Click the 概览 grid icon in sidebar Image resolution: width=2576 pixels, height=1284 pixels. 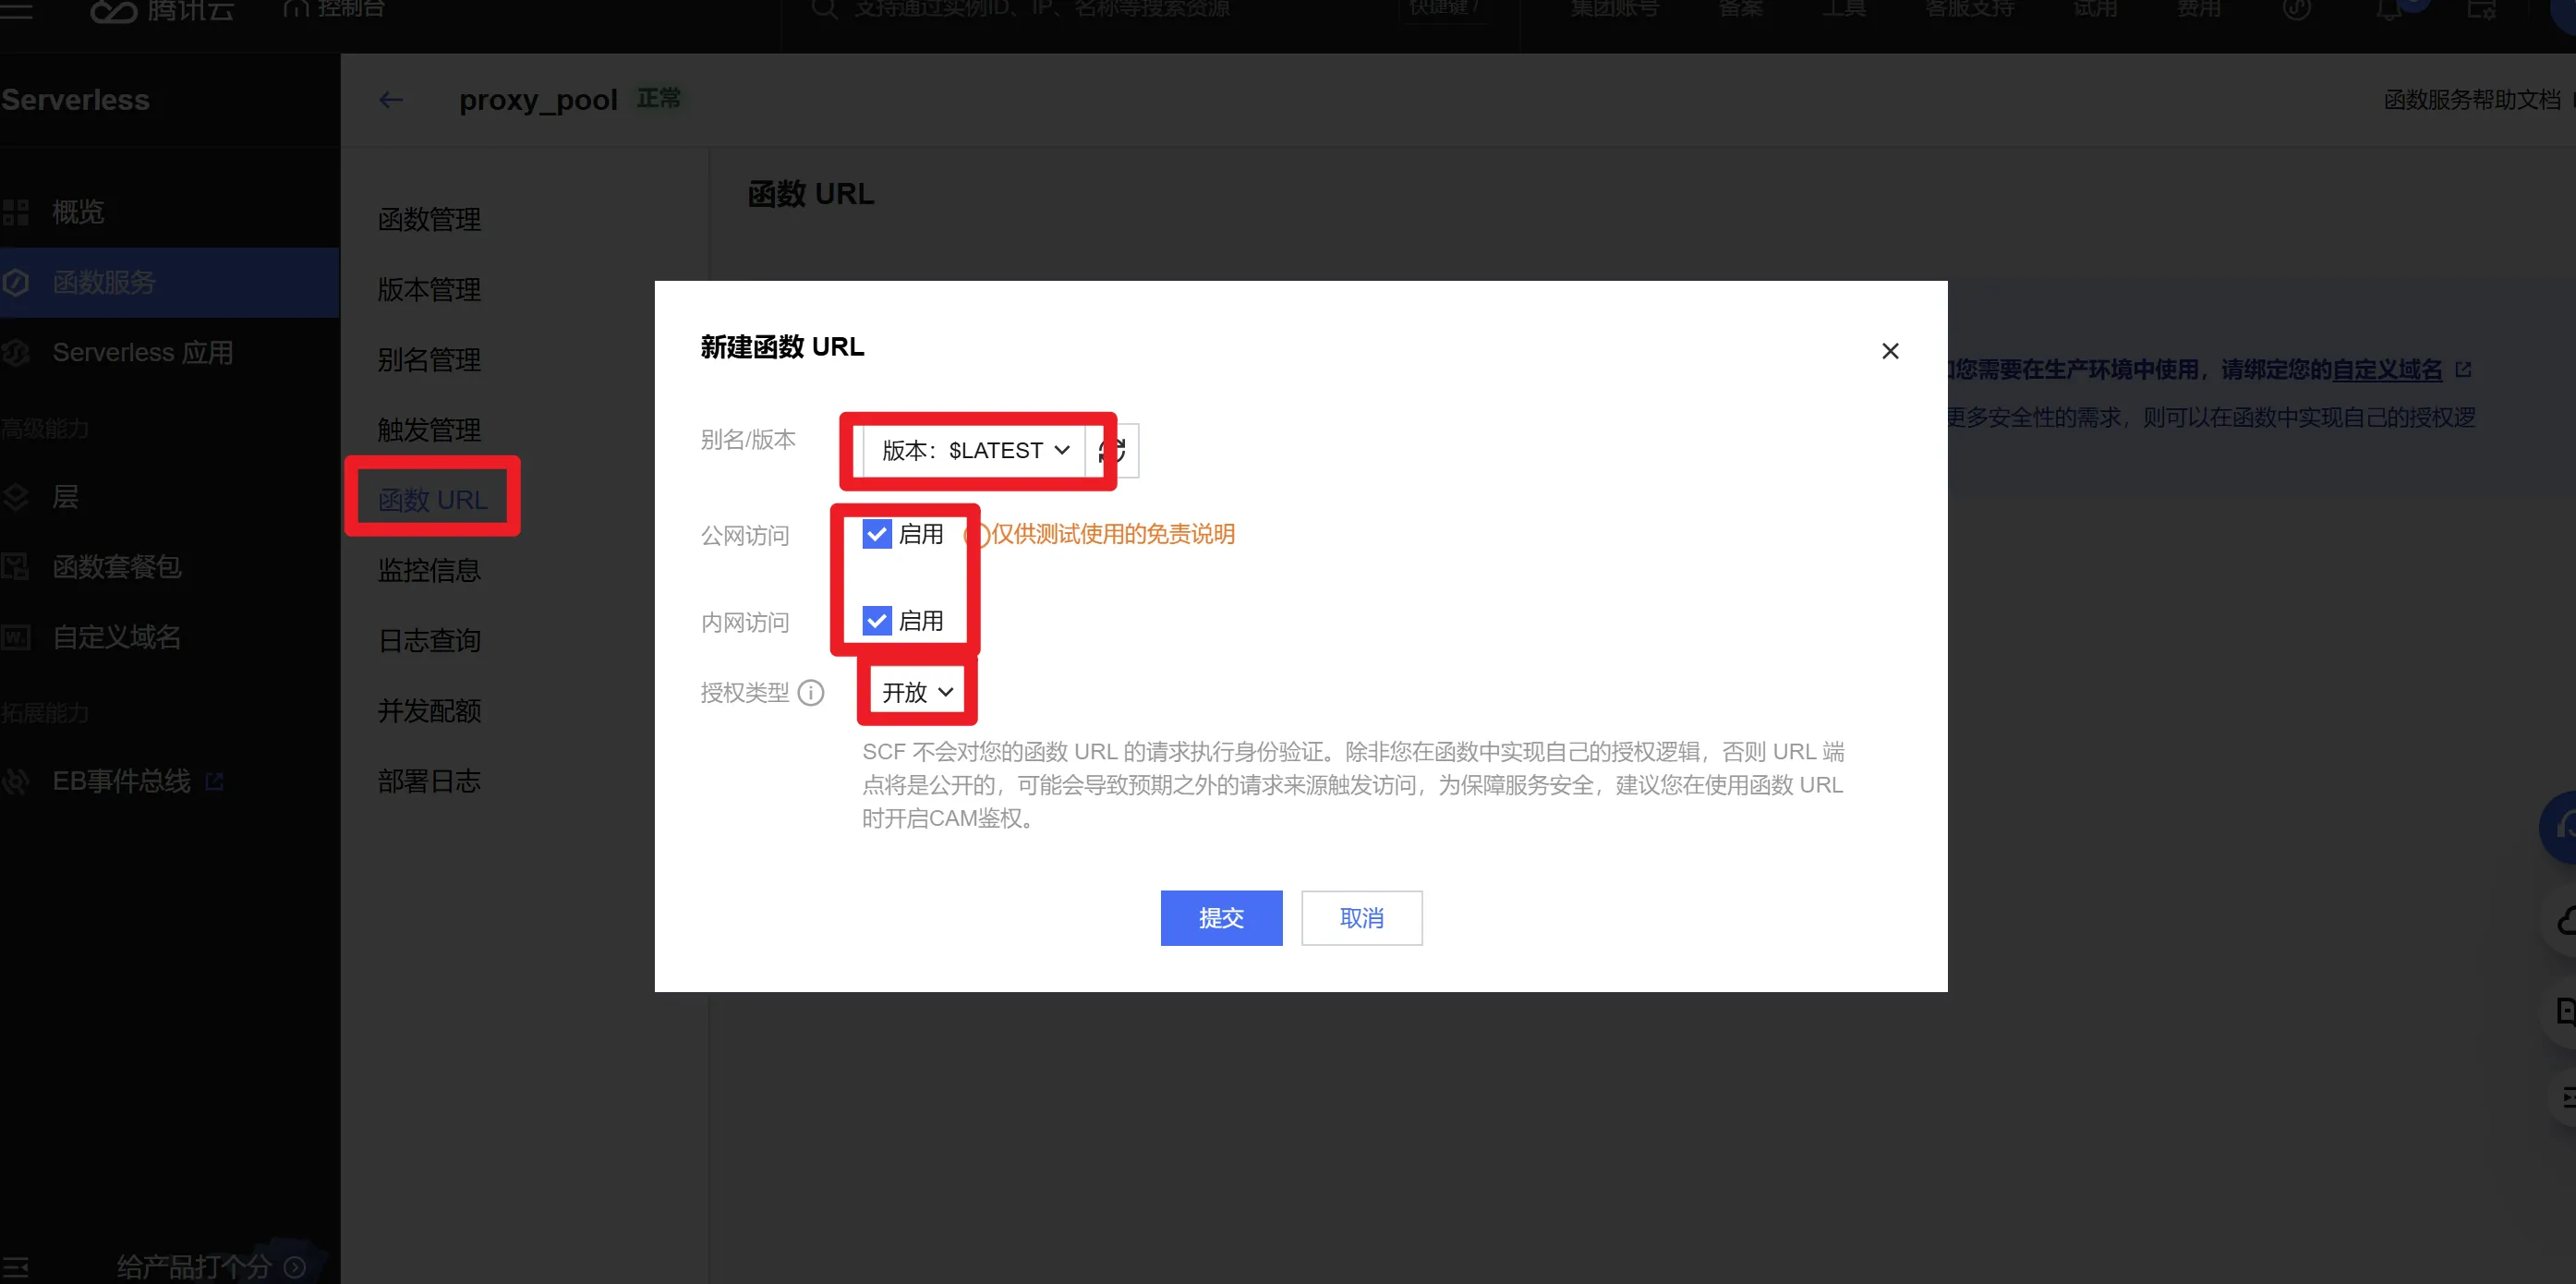click(x=16, y=212)
